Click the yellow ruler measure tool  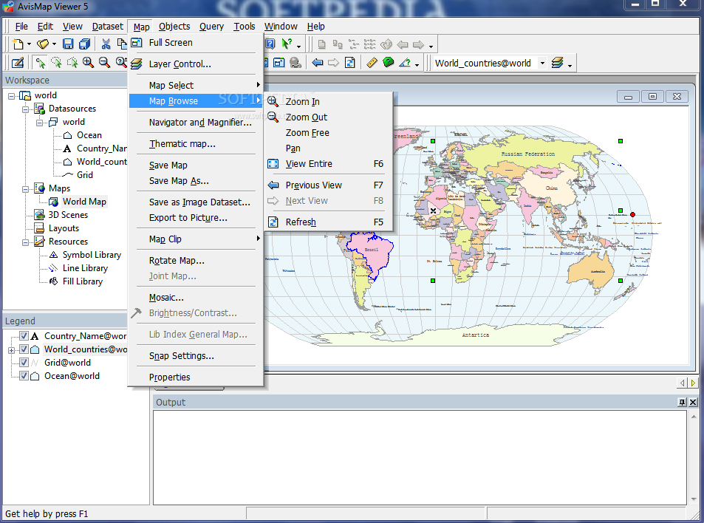tap(372, 63)
